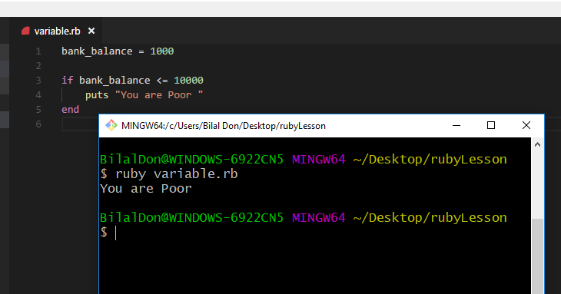The image size is (561, 294).
Task: Click the terminal scrollbar up arrow
Action: [537, 144]
